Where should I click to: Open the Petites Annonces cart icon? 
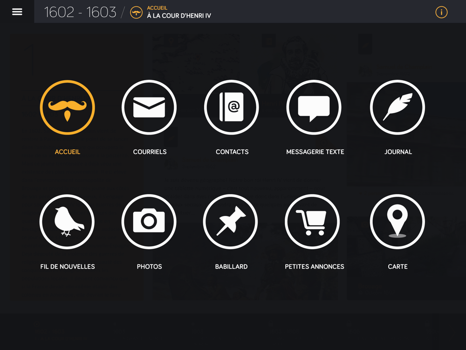(312, 222)
